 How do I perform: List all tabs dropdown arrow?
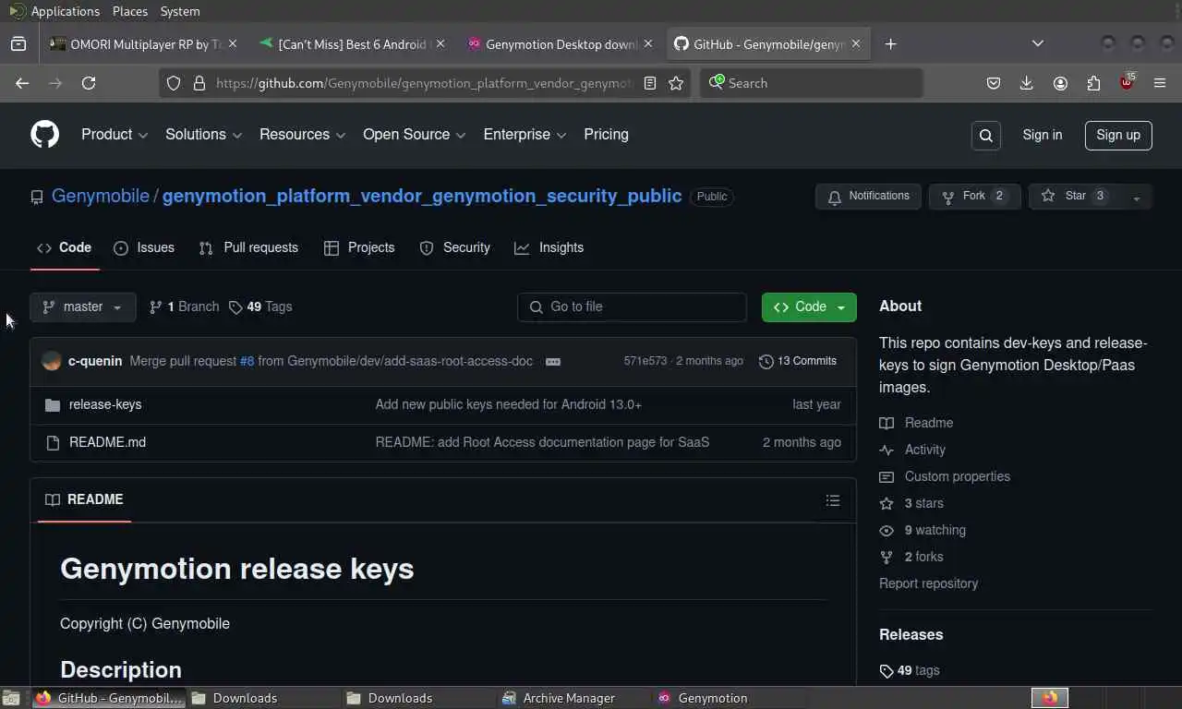click(x=1038, y=43)
